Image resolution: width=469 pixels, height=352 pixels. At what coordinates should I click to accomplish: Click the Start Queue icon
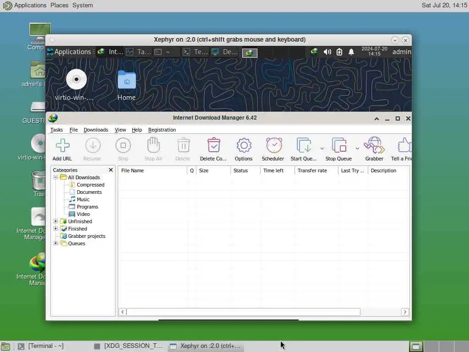[304, 145]
